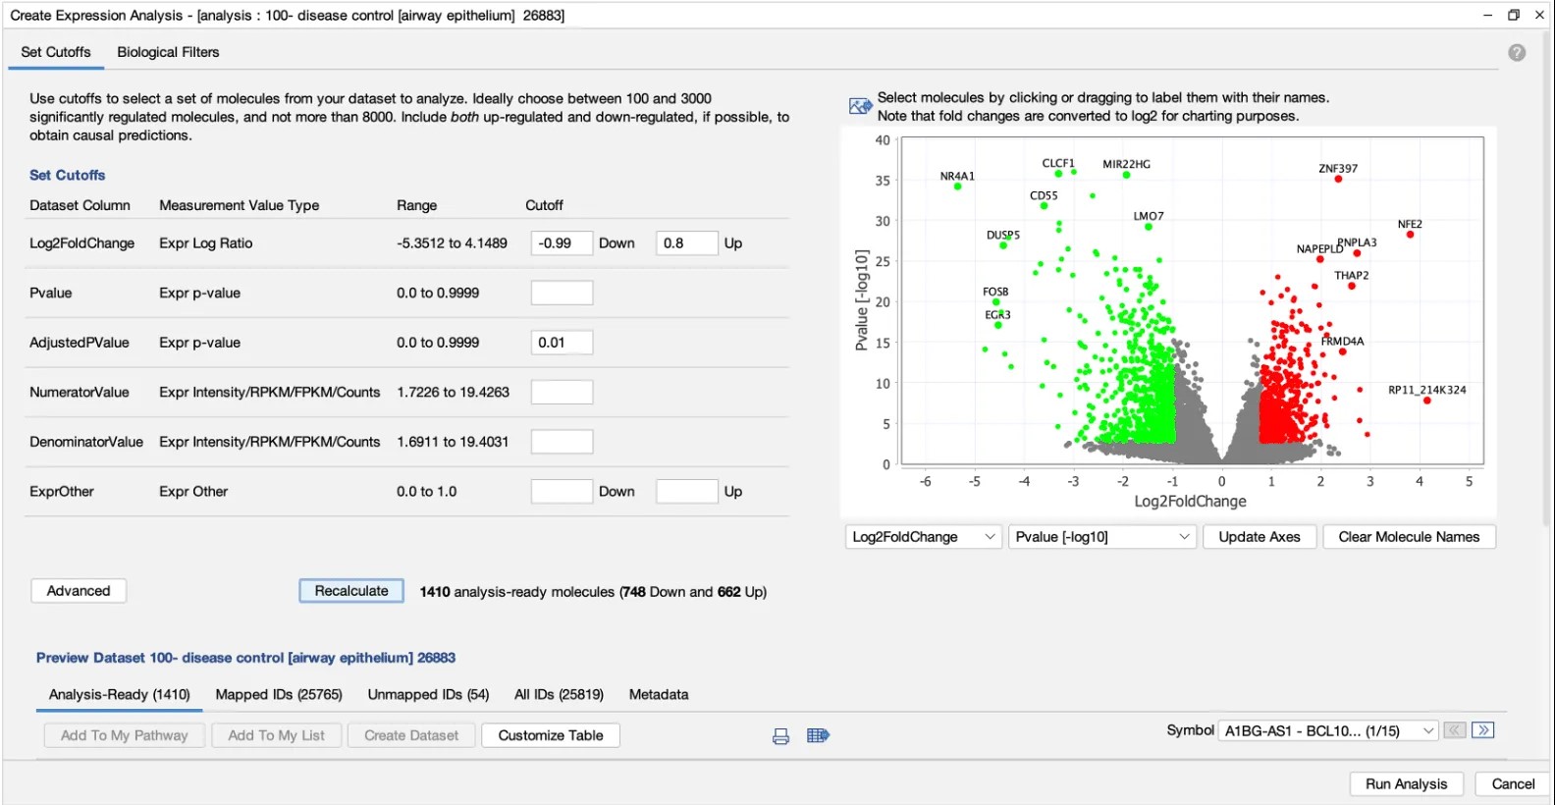View the Unmapped IDs (54) tab
1555x805 pixels.
pos(428,694)
